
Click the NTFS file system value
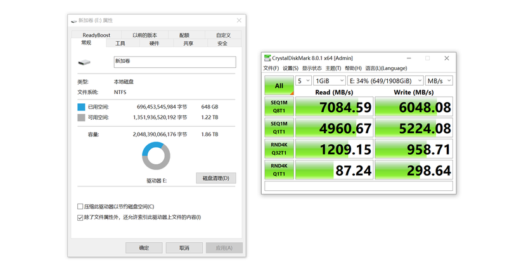pos(120,92)
